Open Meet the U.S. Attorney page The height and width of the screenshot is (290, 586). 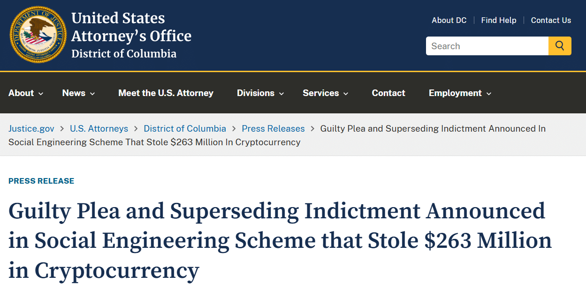tap(166, 93)
